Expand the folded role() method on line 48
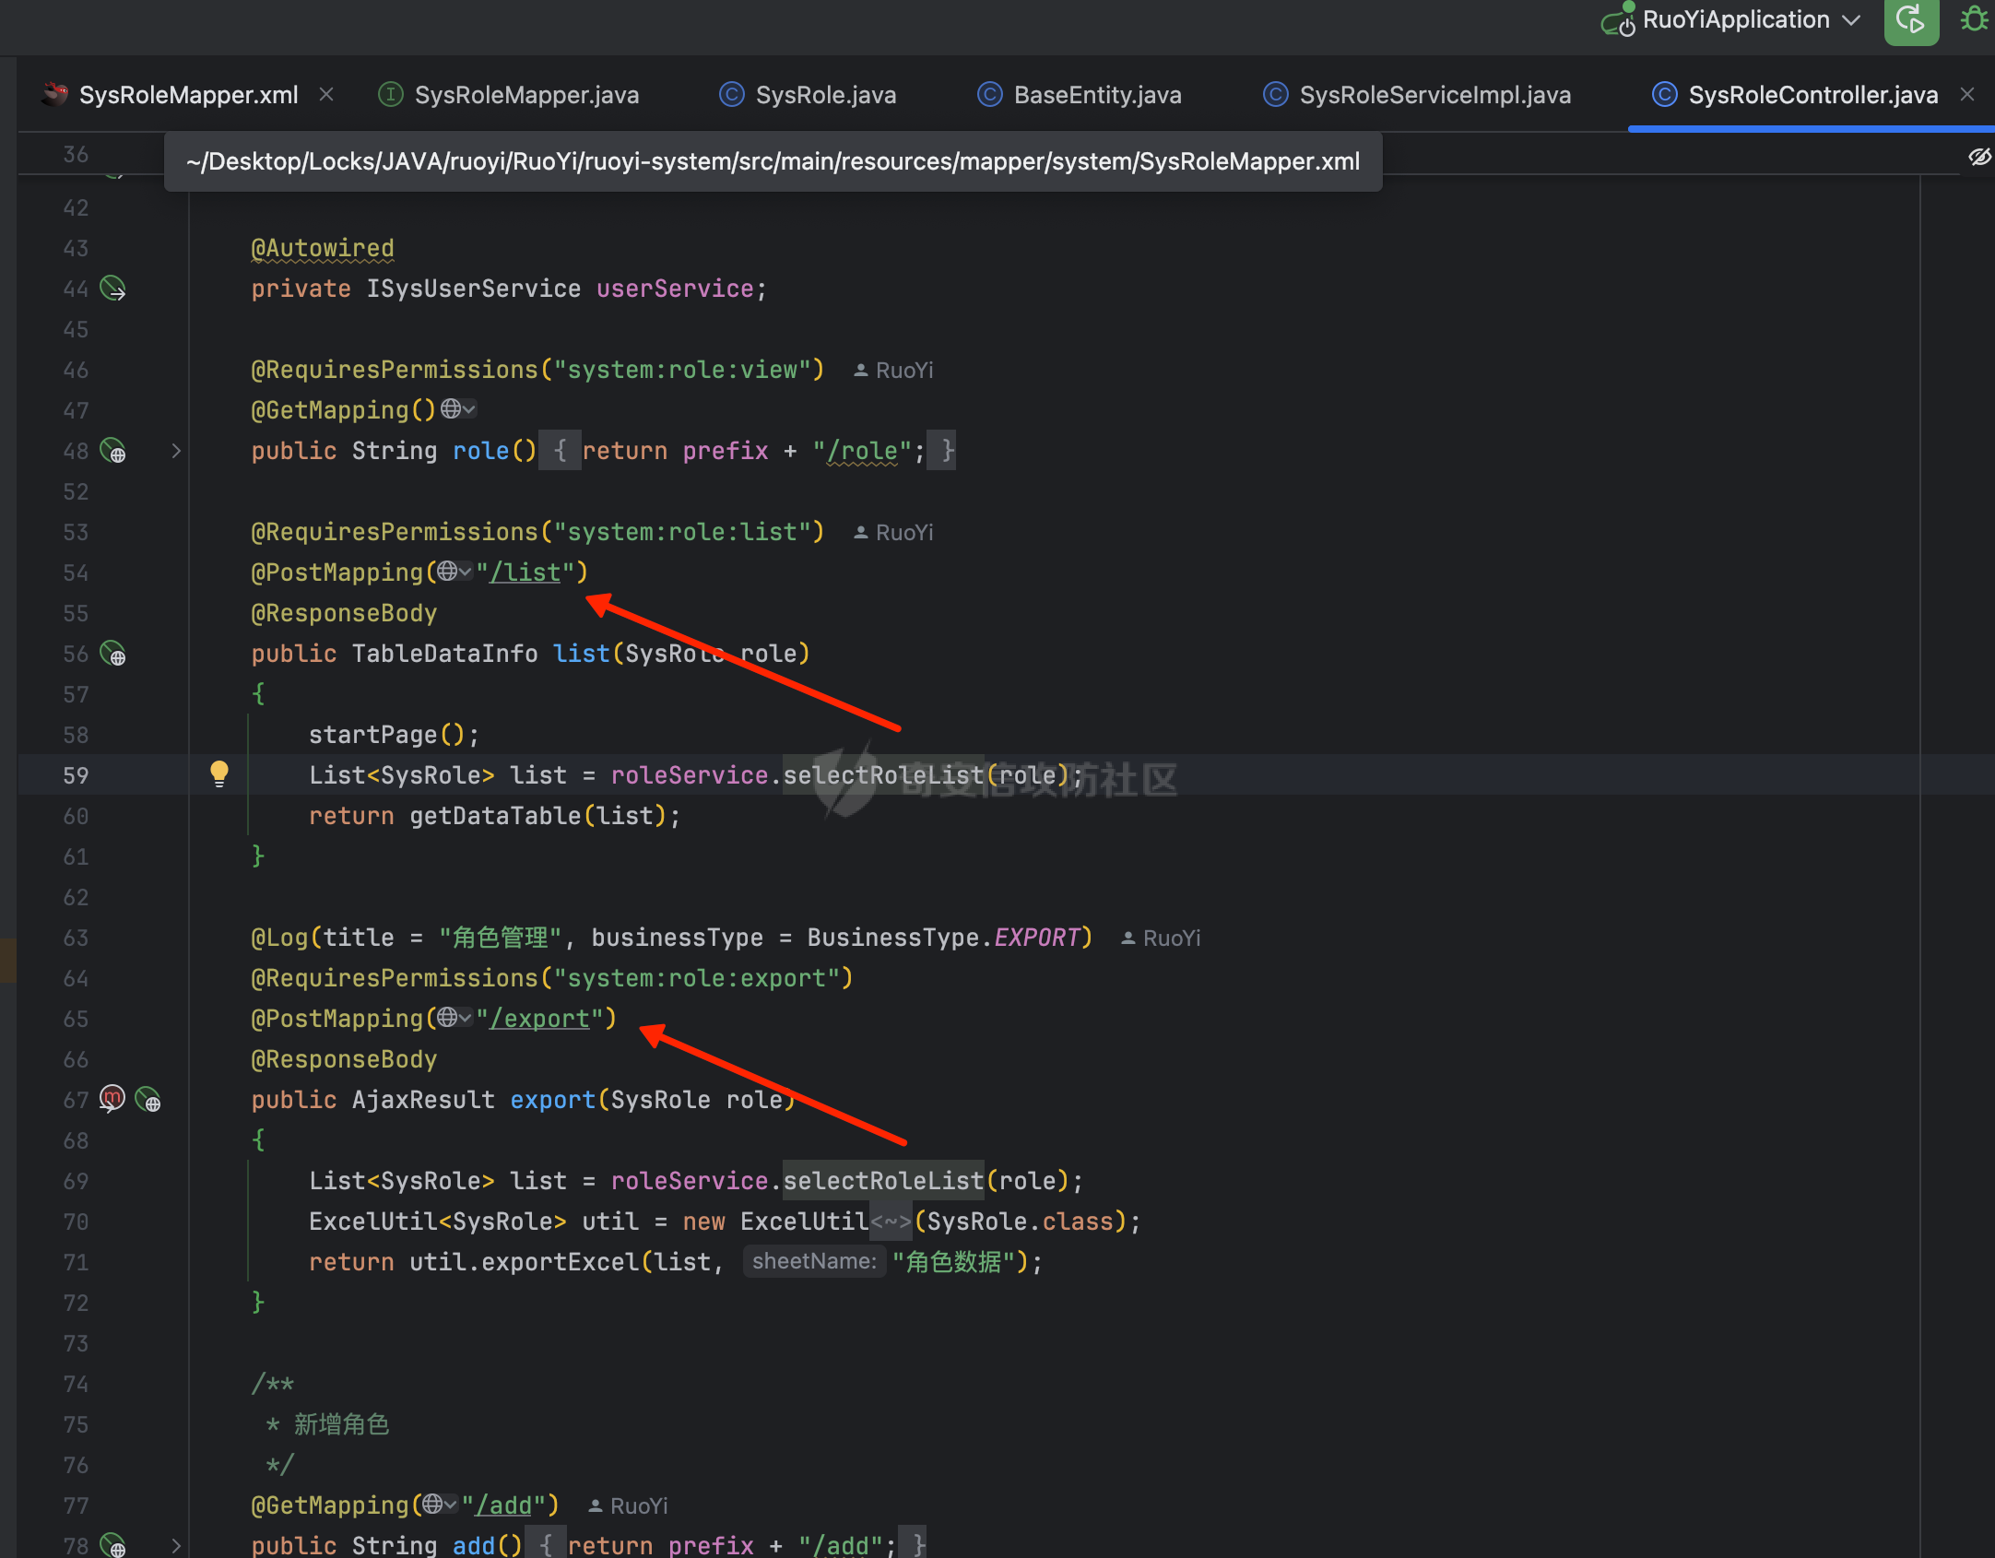 click(176, 451)
